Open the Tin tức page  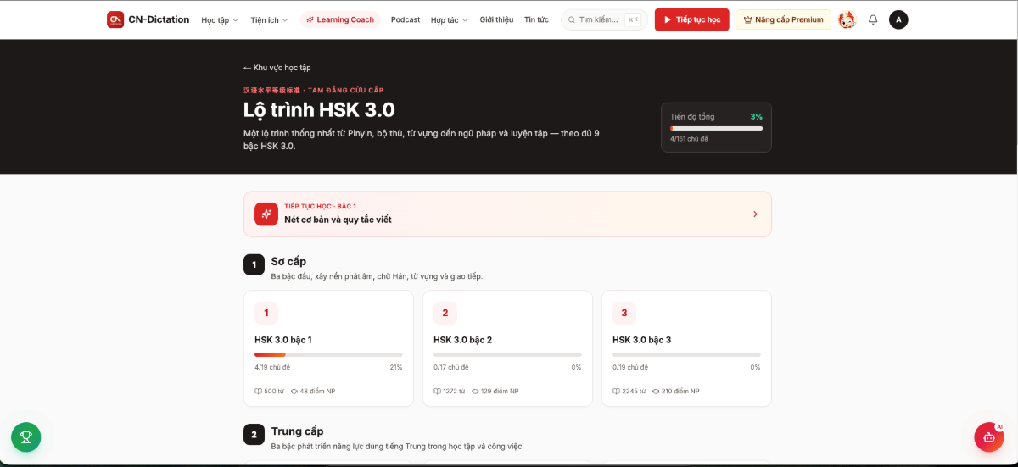536,19
